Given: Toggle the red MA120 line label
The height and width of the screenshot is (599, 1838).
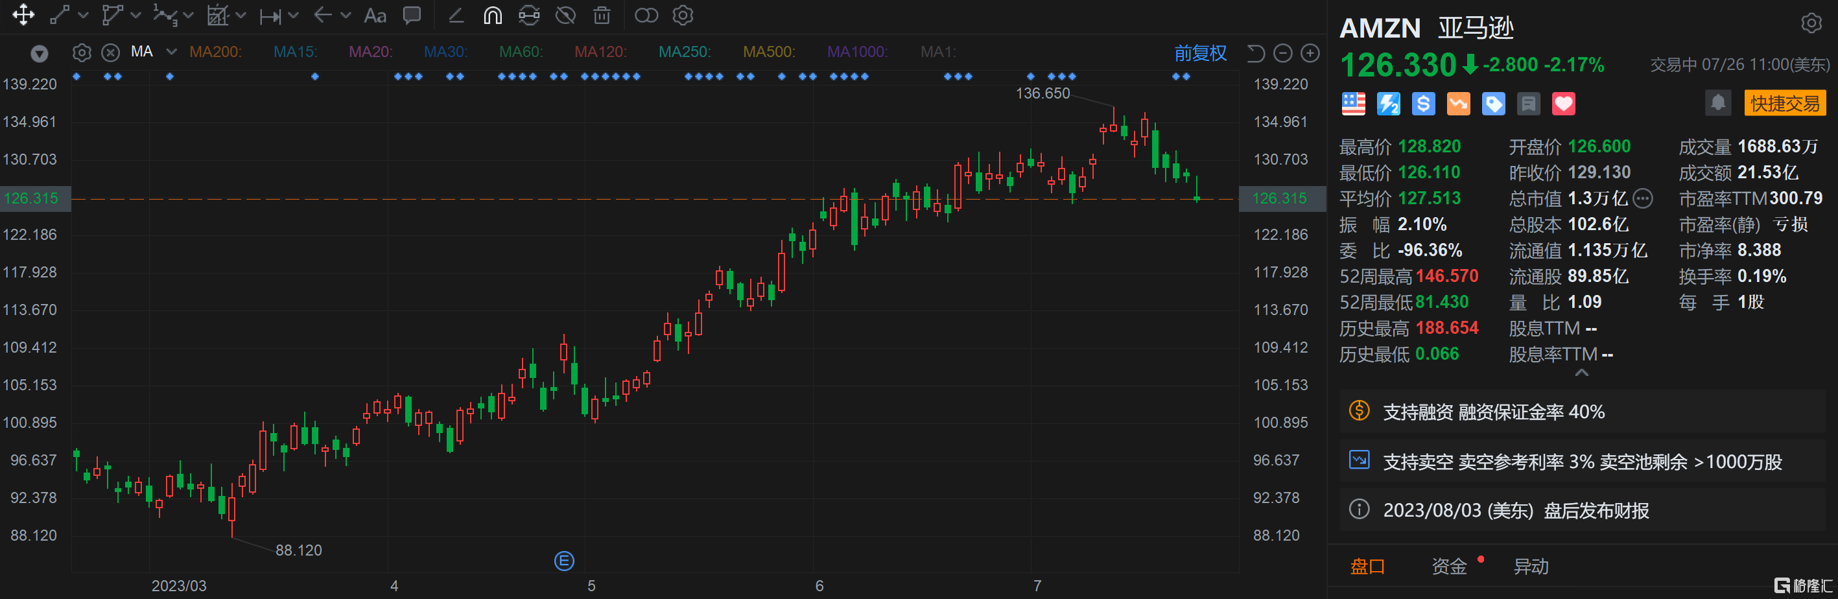Looking at the screenshot, I should pyautogui.click(x=601, y=52).
